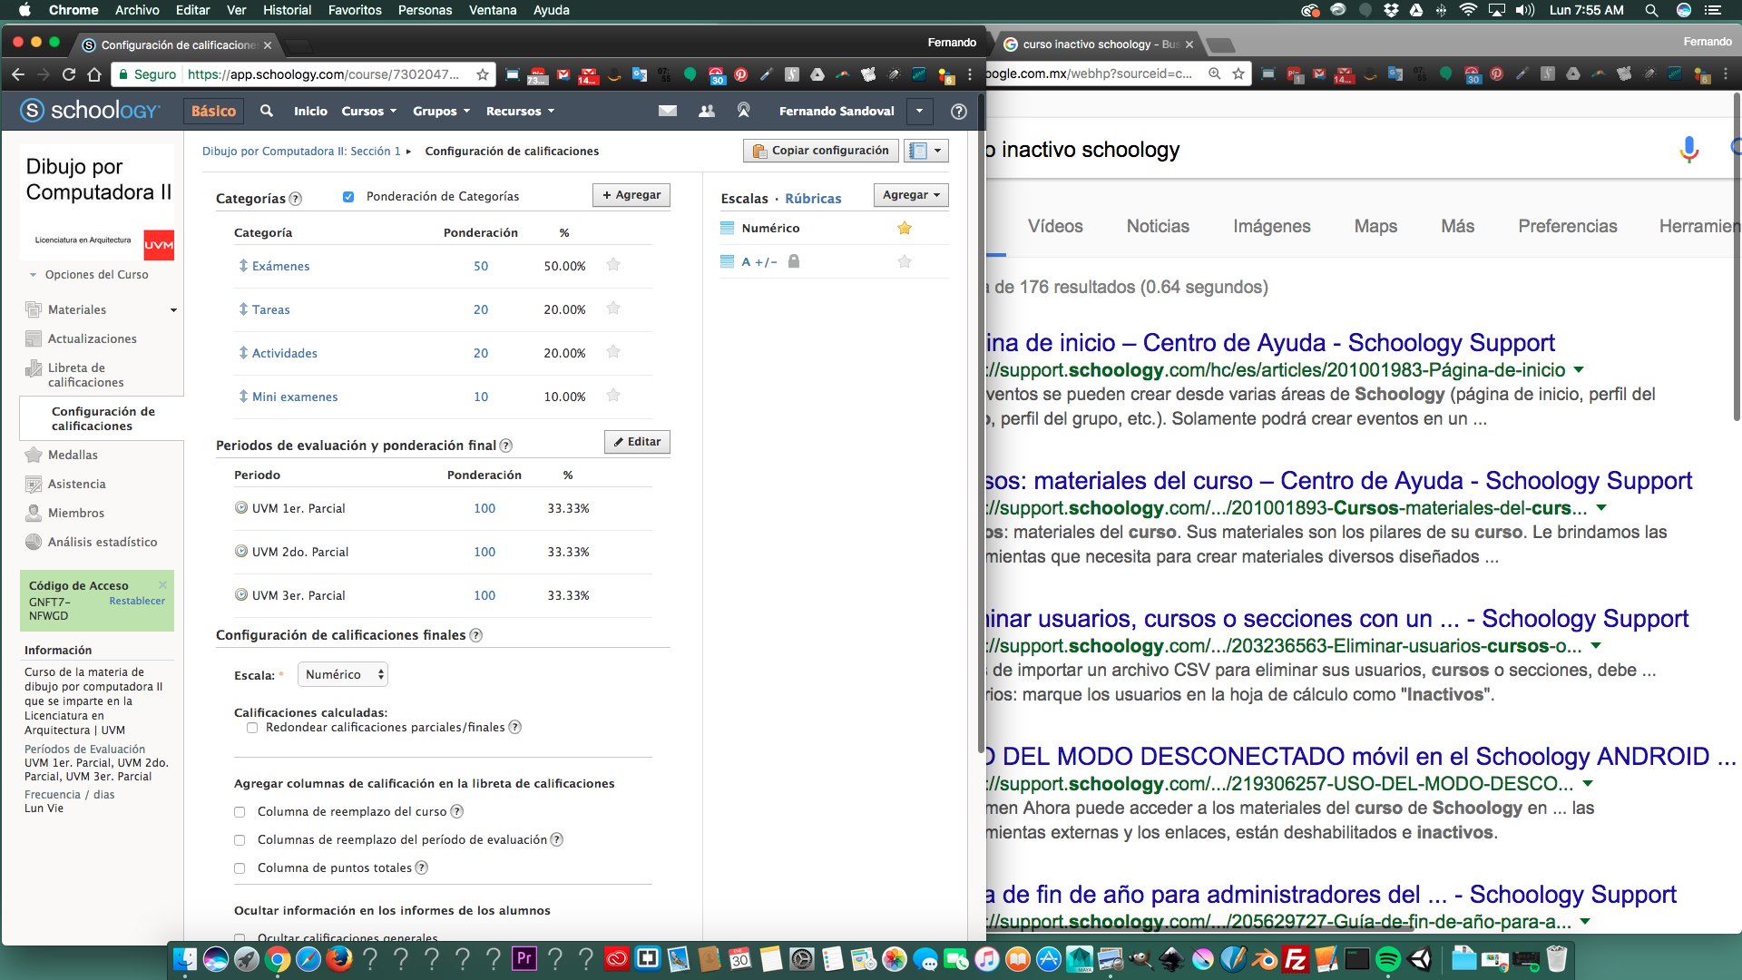This screenshot has height=980, width=1742.
Task: Click Editar for evaluation periods
Action: coord(637,442)
